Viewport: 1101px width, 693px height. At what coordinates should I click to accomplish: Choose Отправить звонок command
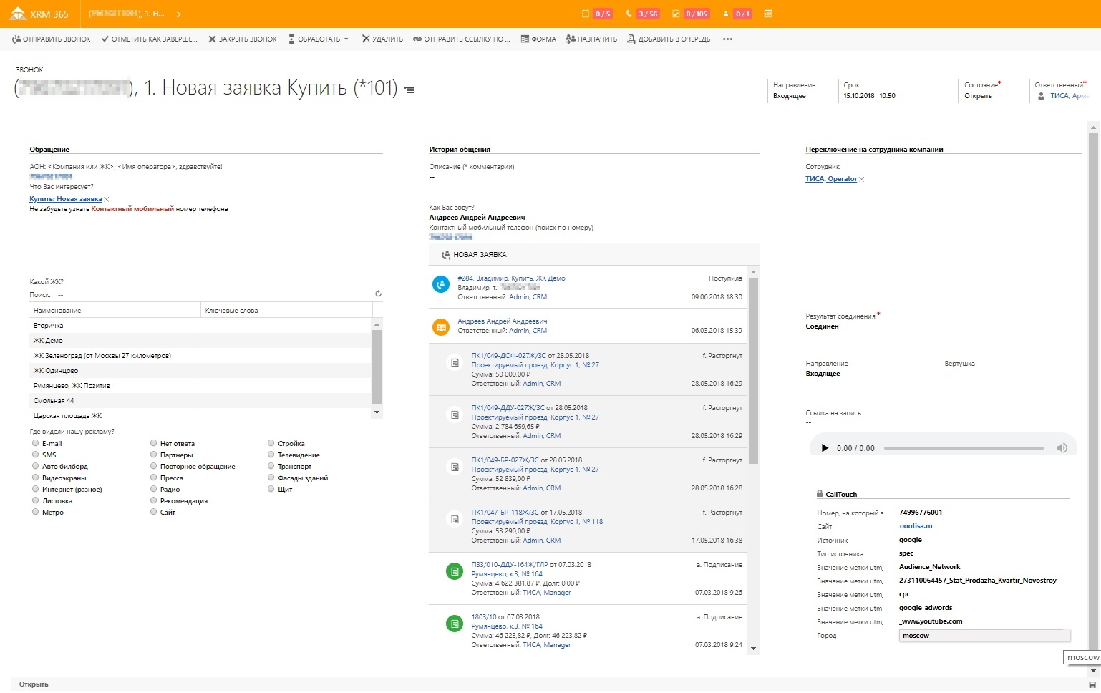click(x=52, y=39)
